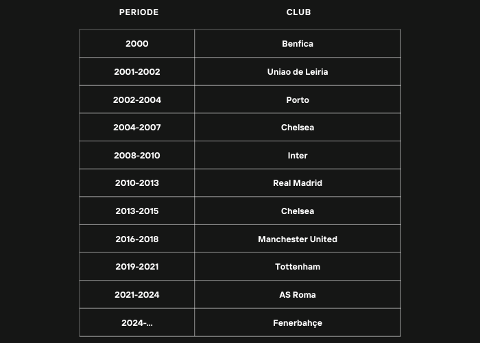Select the Benfica cell
This screenshot has width=480, height=343.
pyautogui.click(x=298, y=43)
